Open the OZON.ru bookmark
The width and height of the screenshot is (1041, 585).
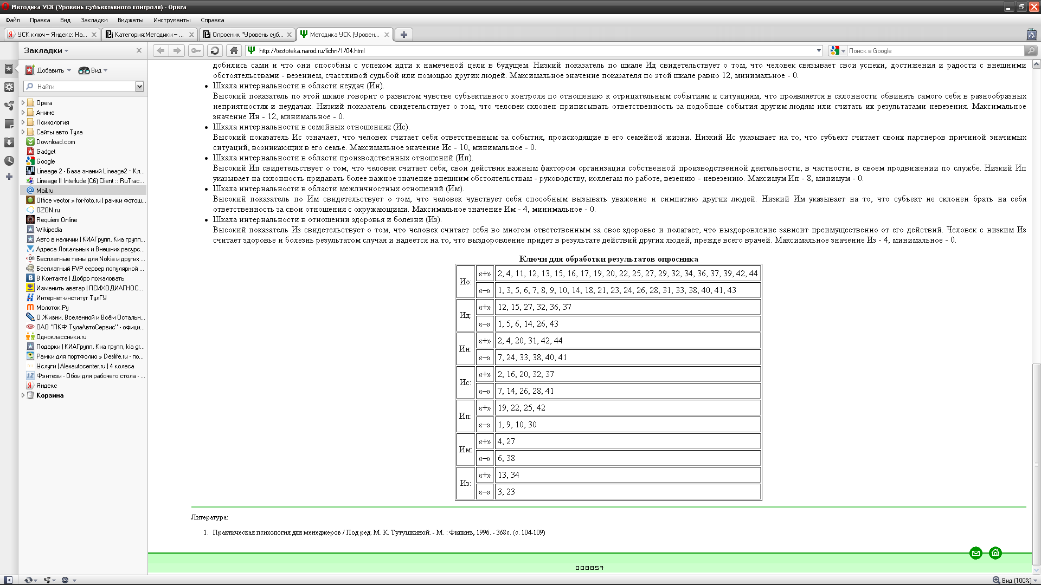coord(48,210)
